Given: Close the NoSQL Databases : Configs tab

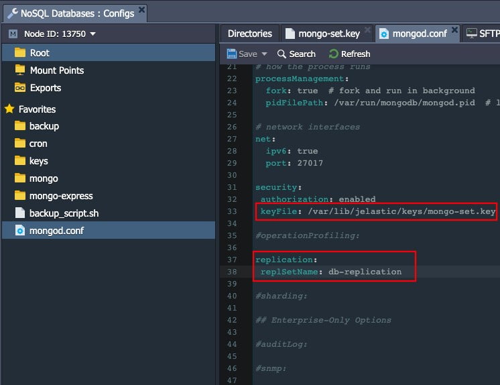Looking at the screenshot, I should click(141, 9).
